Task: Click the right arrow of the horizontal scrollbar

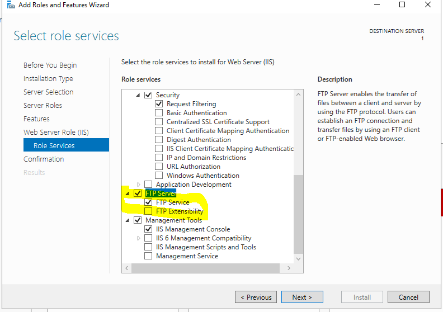Action: click(x=289, y=268)
